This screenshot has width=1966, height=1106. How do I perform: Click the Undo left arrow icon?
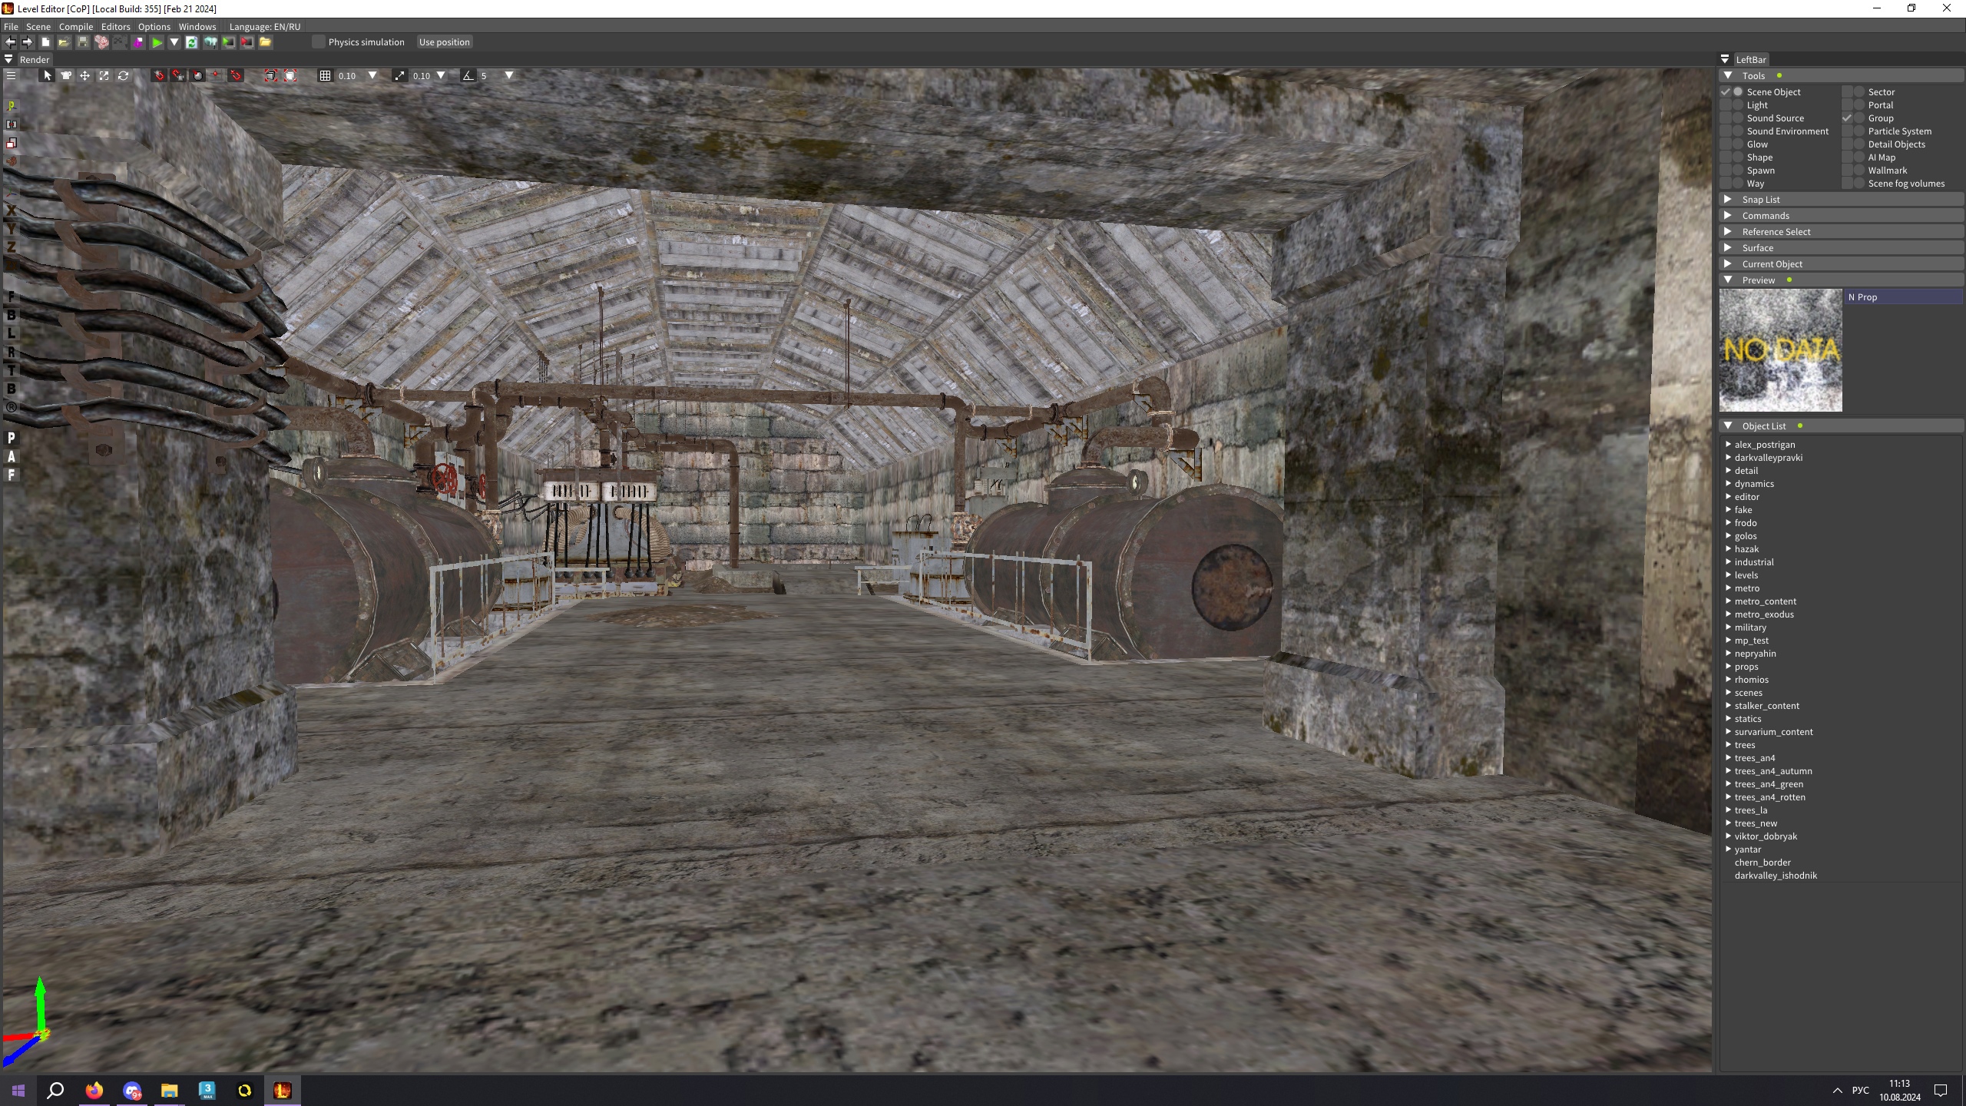click(10, 42)
